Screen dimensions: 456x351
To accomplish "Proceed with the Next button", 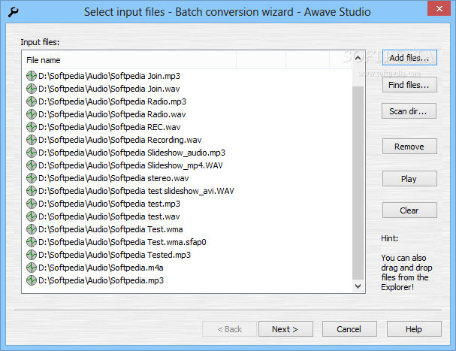I will [x=285, y=329].
